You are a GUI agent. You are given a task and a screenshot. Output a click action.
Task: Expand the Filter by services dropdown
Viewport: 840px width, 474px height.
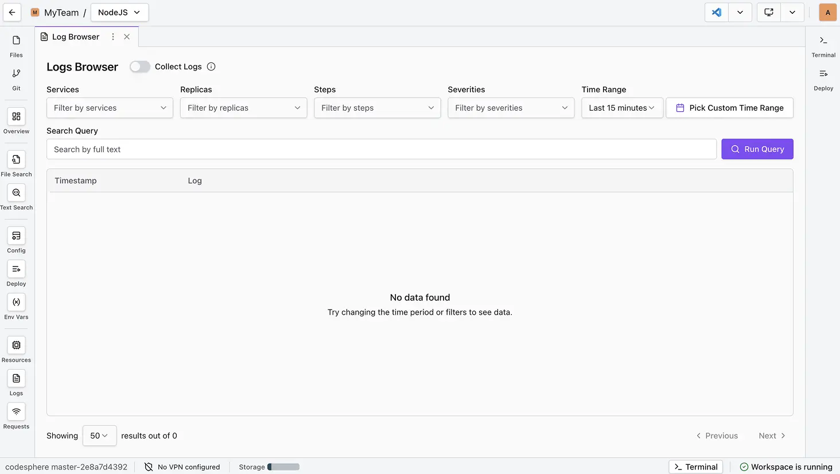point(110,108)
